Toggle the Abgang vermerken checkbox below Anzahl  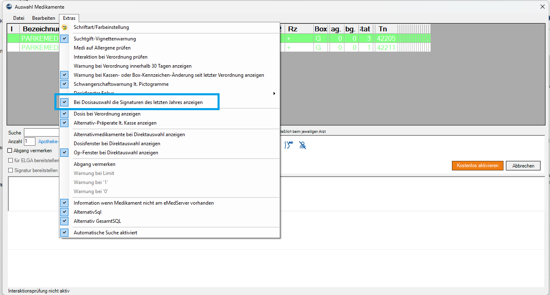point(10,151)
